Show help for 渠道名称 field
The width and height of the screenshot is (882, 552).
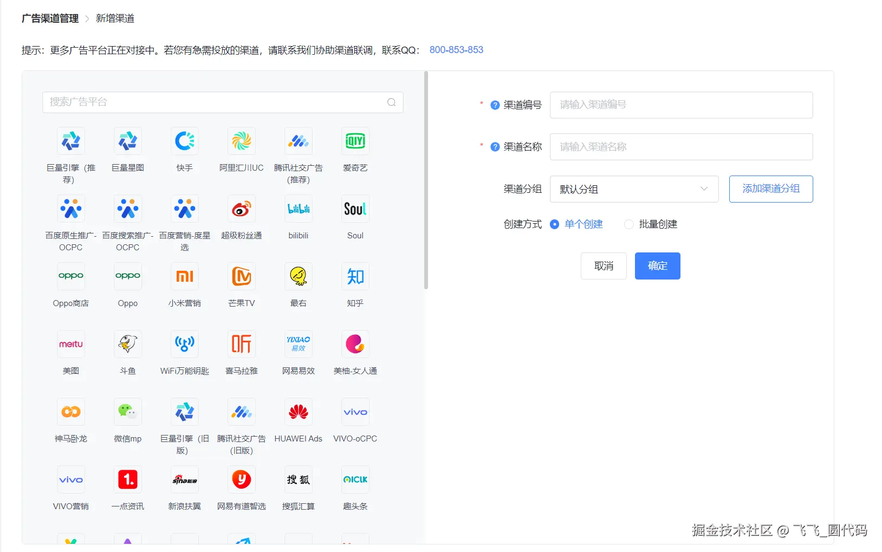(495, 147)
